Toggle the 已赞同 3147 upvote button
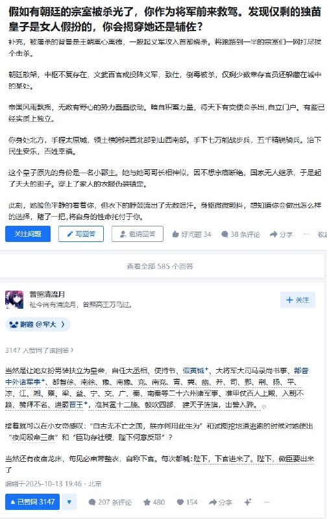This screenshot has height=519, width=327. click(x=32, y=501)
